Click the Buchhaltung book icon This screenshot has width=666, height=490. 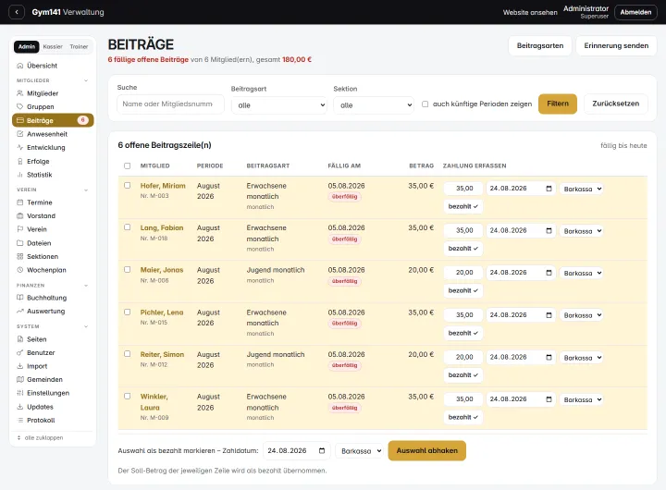pos(19,298)
